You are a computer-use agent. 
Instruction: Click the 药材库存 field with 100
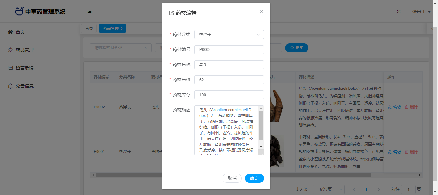229,95
